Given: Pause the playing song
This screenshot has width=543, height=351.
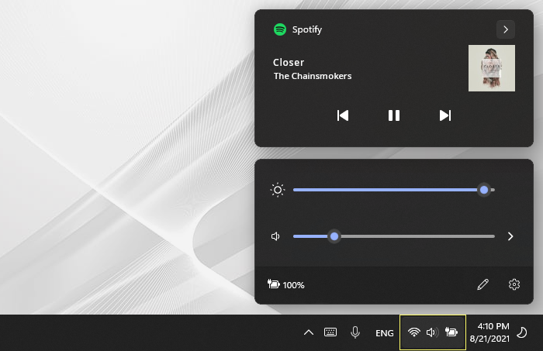Looking at the screenshot, I should click(394, 115).
